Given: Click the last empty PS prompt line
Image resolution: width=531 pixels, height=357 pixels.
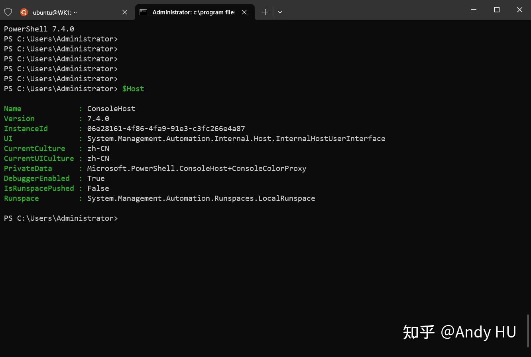Looking at the screenshot, I should [61, 218].
